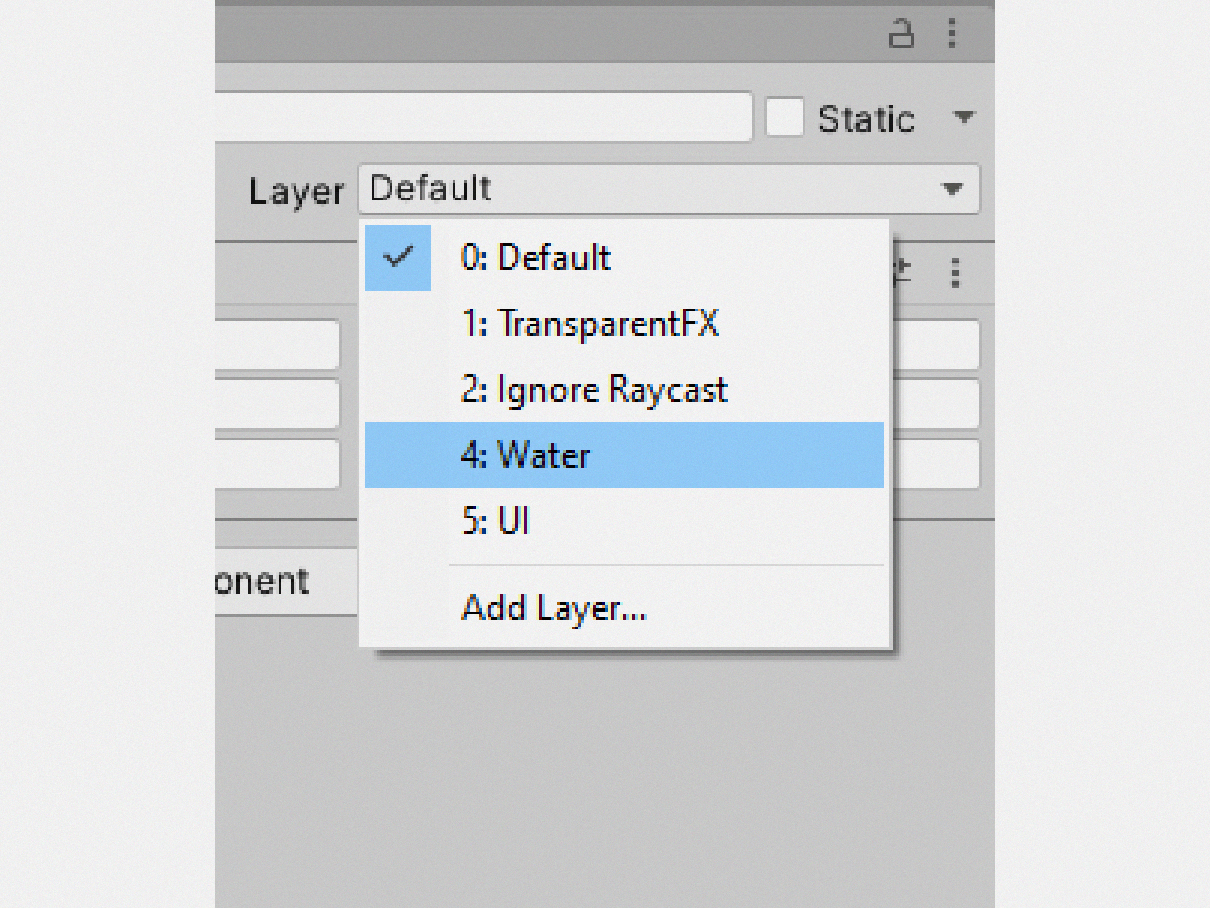Pick the "2: Ignore Raycast" layer
1210x908 pixels.
pos(594,390)
